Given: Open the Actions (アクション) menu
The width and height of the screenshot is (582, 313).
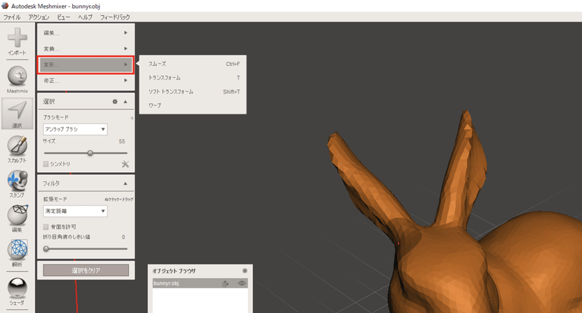Looking at the screenshot, I should [39, 17].
